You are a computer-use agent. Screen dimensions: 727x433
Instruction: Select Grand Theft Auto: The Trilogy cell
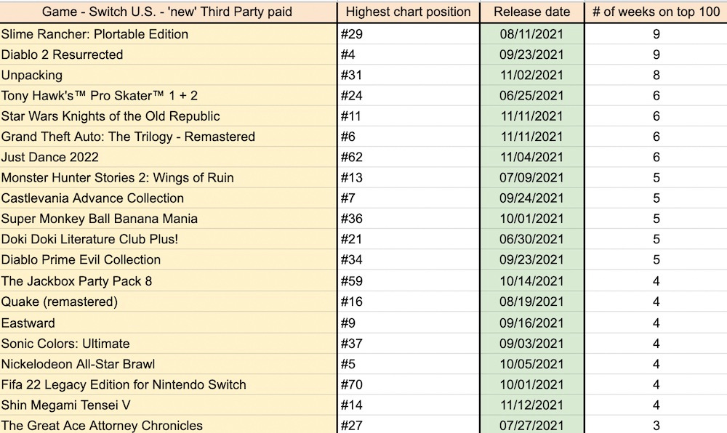(x=168, y=137)
